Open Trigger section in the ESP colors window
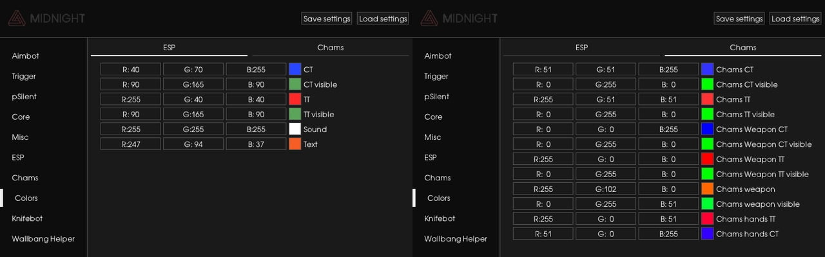The image size is (825, 257). 24,76
